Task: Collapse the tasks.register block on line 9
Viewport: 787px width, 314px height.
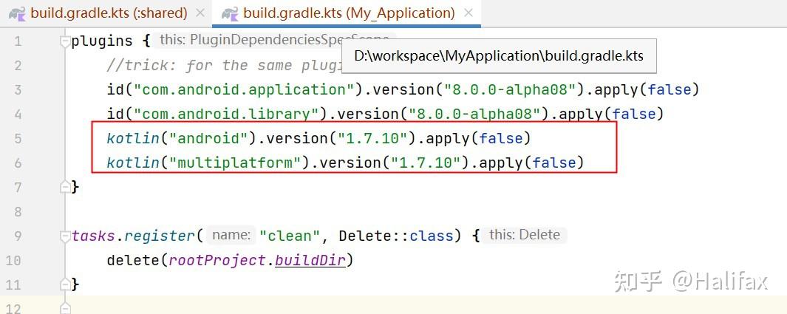Action: [x=65, y=236]
